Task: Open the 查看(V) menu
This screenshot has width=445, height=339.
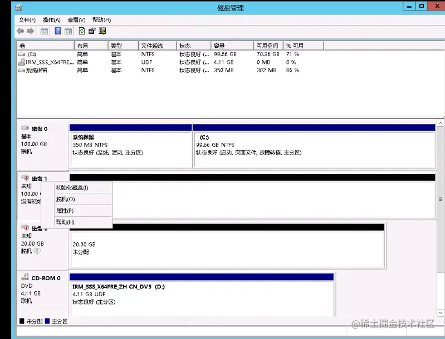Action: point(76,20)
